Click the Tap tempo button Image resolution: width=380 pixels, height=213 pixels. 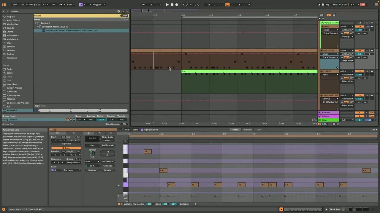coord(22,4)
